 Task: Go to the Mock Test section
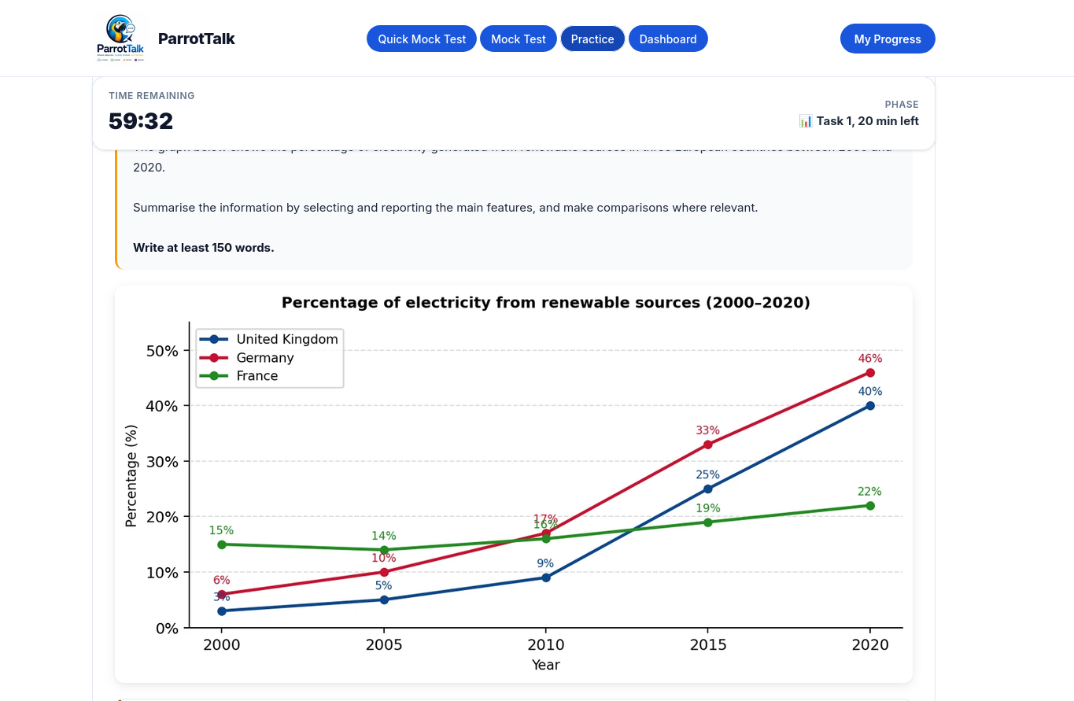click(x=519, y=39)
